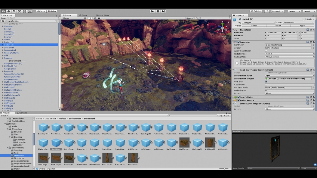Click the prefab Revert button
317x178 pixels.
pos(278,26)
